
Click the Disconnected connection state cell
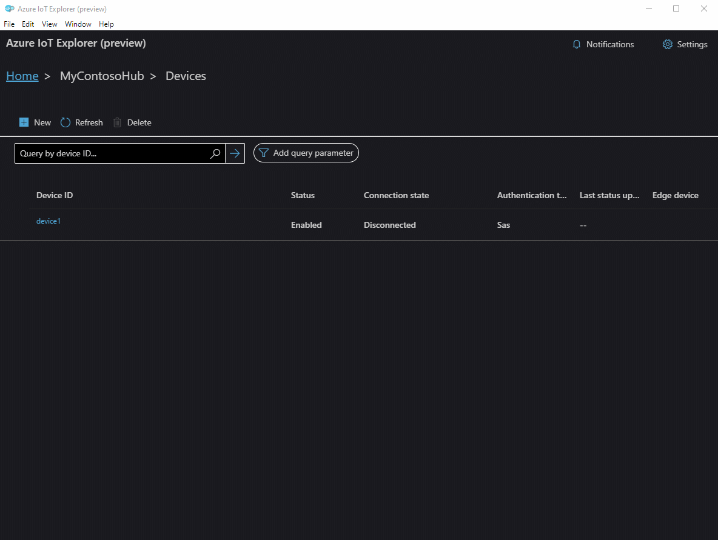(x=390, y=225)
